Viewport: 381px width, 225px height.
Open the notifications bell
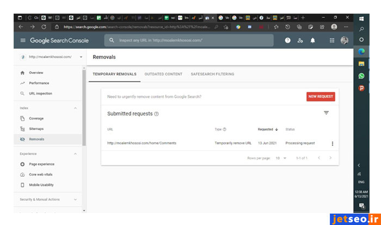(312, 40)
